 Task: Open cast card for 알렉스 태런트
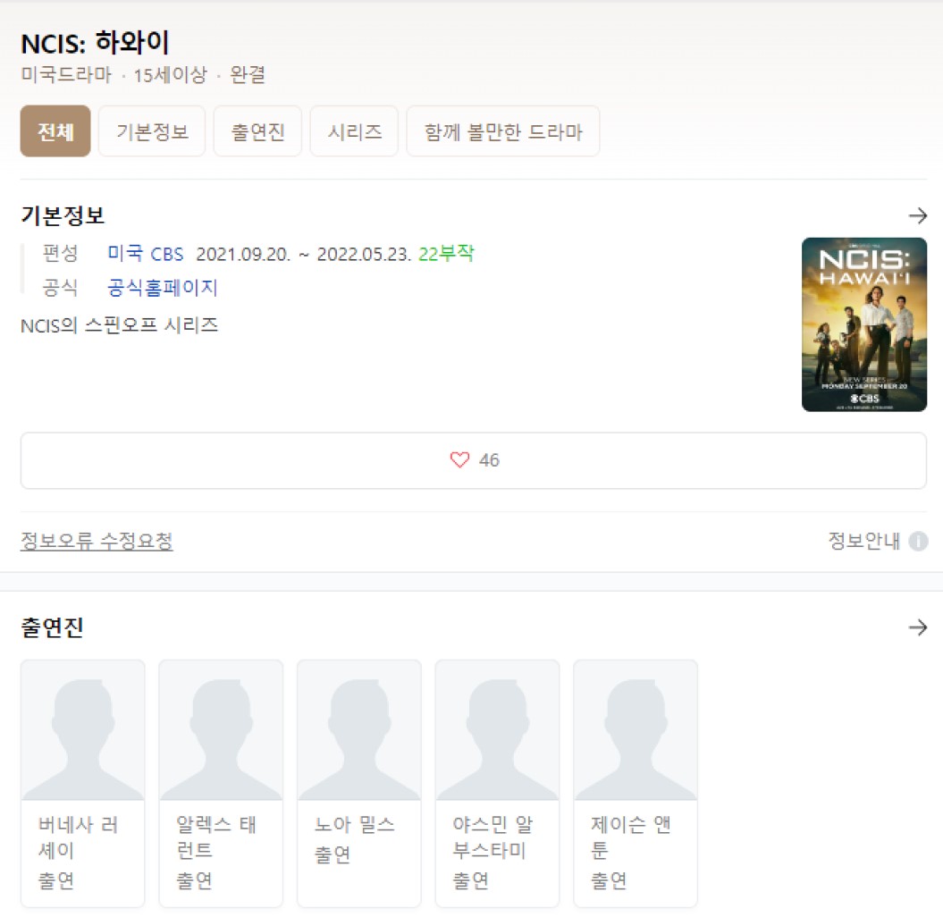(x=221, y=784)
